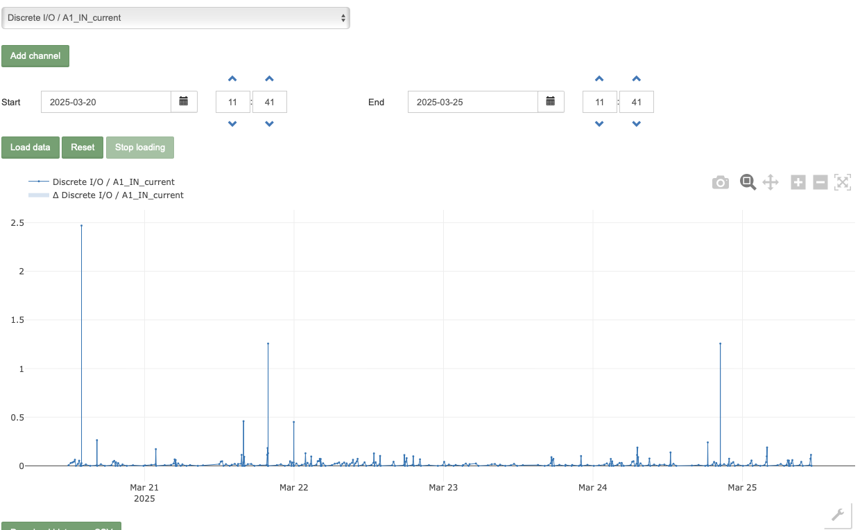Click the Mar 23 x-axis label

pyautogui.click(x=443, y=488)
